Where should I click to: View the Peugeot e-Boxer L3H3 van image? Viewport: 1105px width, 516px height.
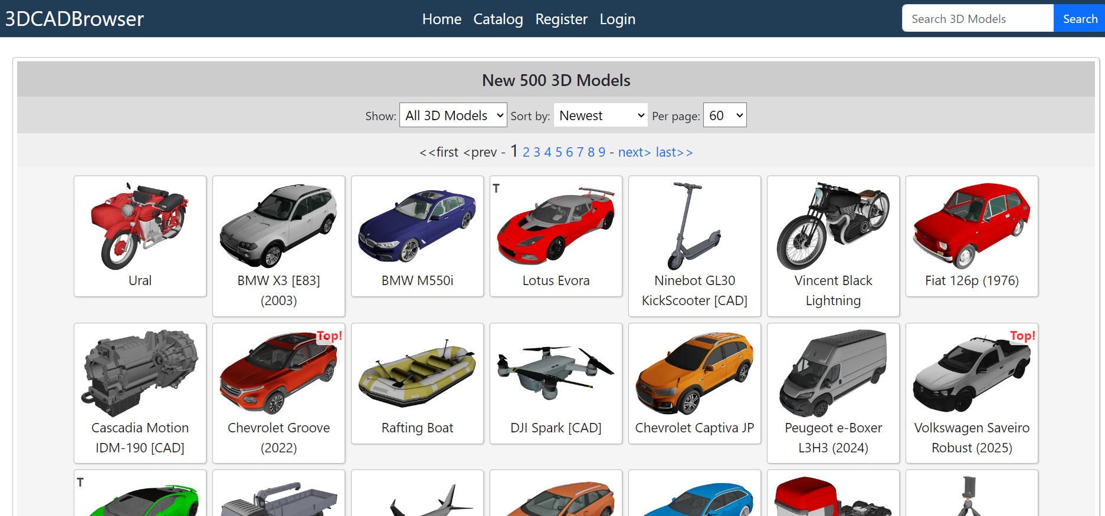(x=833, y=373)
